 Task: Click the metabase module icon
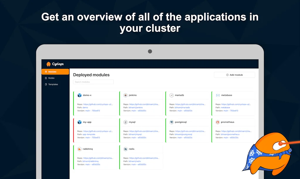coord(218,95)
